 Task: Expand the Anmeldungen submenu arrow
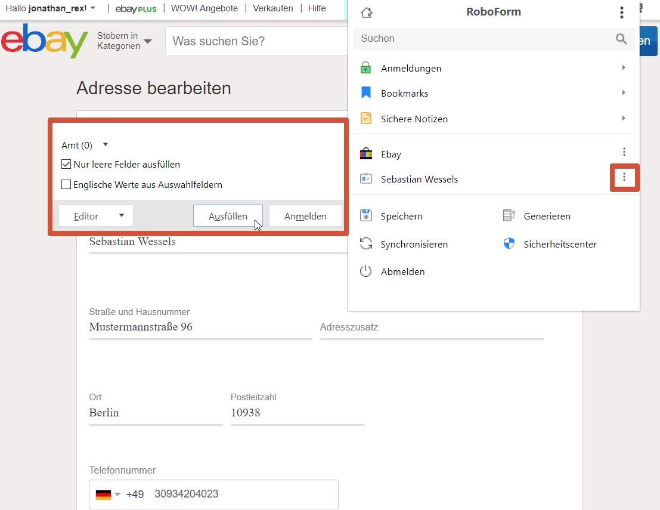pos(624,68)
